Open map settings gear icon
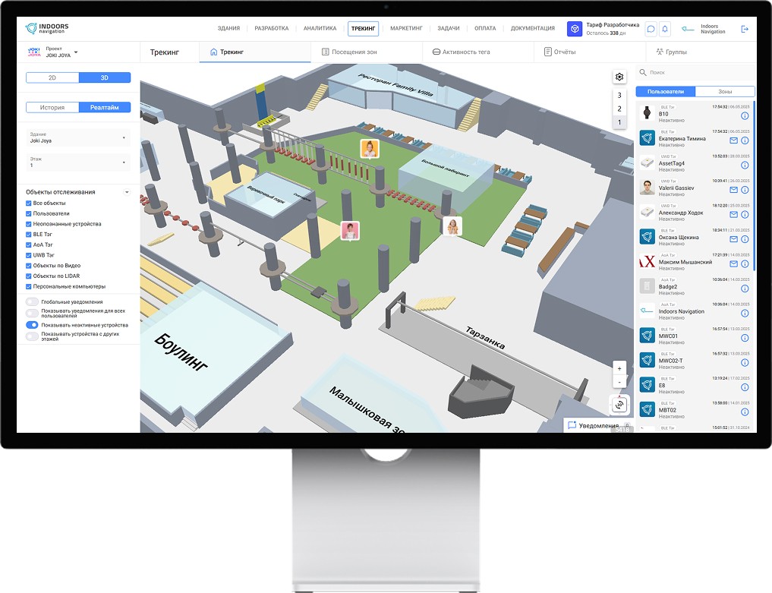Image resolution: width=772 pixels, height=593 pixels. coord(619,77)
